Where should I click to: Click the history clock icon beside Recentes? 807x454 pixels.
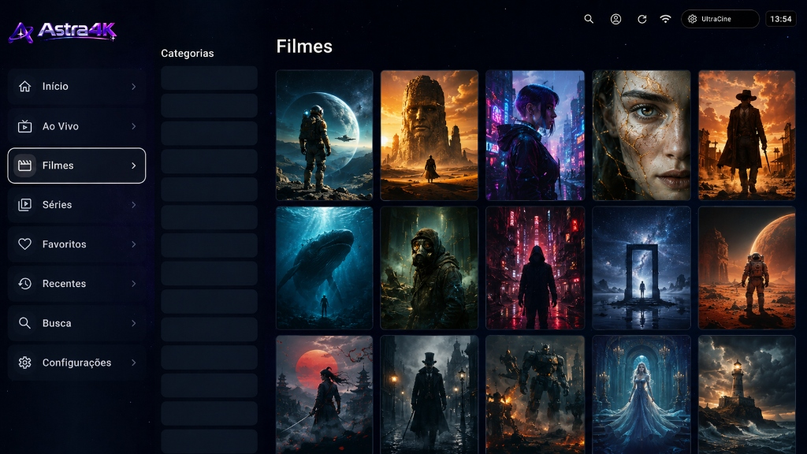pos(24,284)
